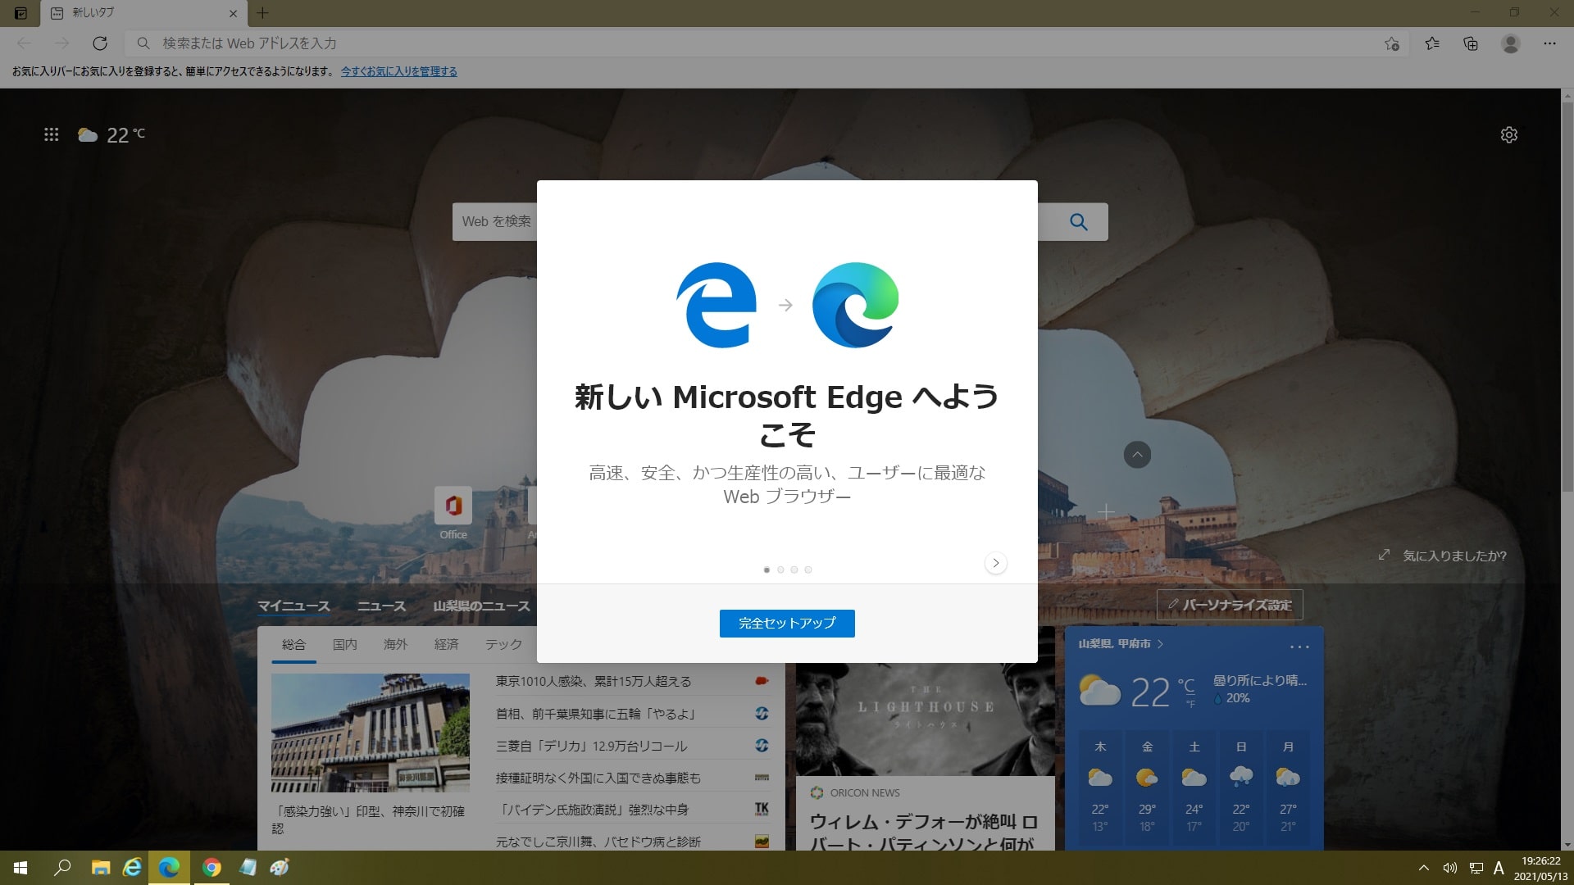This screenshot has width=1574, height=885.
Task: Open headline 接種証明なく外国に入国できぬ事態も
Action: pos(598,778)
